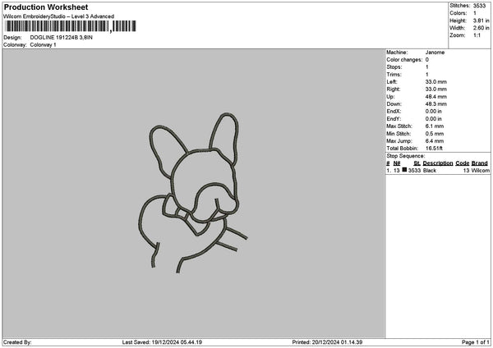Select the Width value 2.60 in
This screenshot has height=348, width=493.
click(x=481, y=28)
